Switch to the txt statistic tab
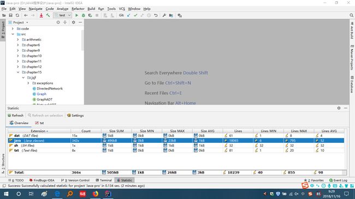The height and width of the screenshot is (199, 355). point(39,123)
